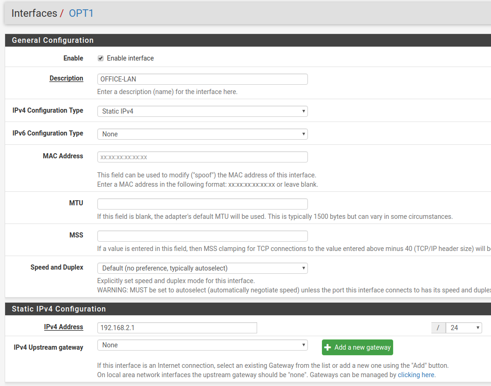Screen dimensions: 491x386
Task: Open the subnet mask dropdown showing 24
Action: [x=464, y=328]
